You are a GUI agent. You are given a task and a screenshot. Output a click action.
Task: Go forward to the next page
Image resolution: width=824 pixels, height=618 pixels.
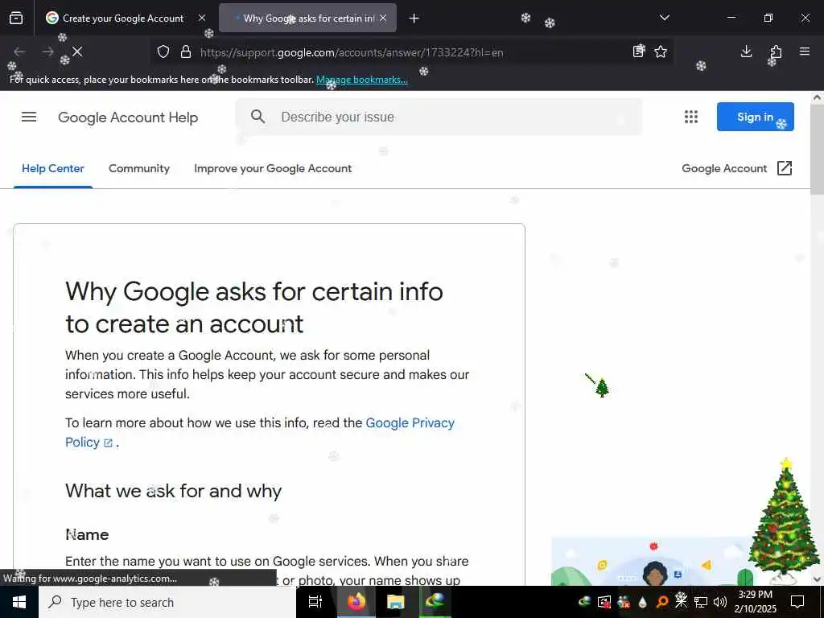pos(47,51)
